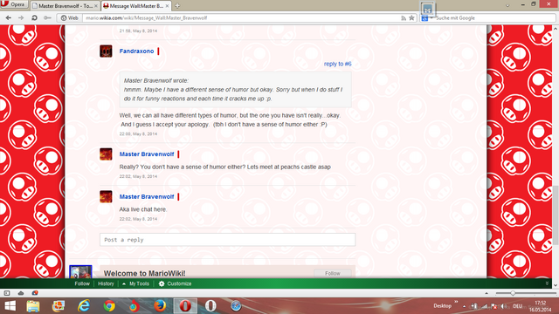Click Follow in the green wiki toolbar
559x314 pixels.
[82, 283]
